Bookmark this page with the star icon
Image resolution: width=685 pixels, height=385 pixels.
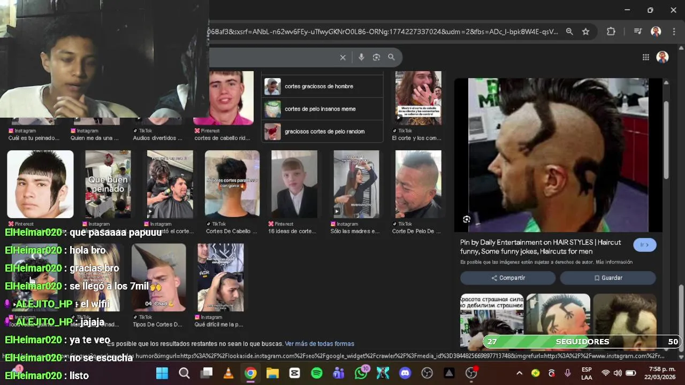585,32
